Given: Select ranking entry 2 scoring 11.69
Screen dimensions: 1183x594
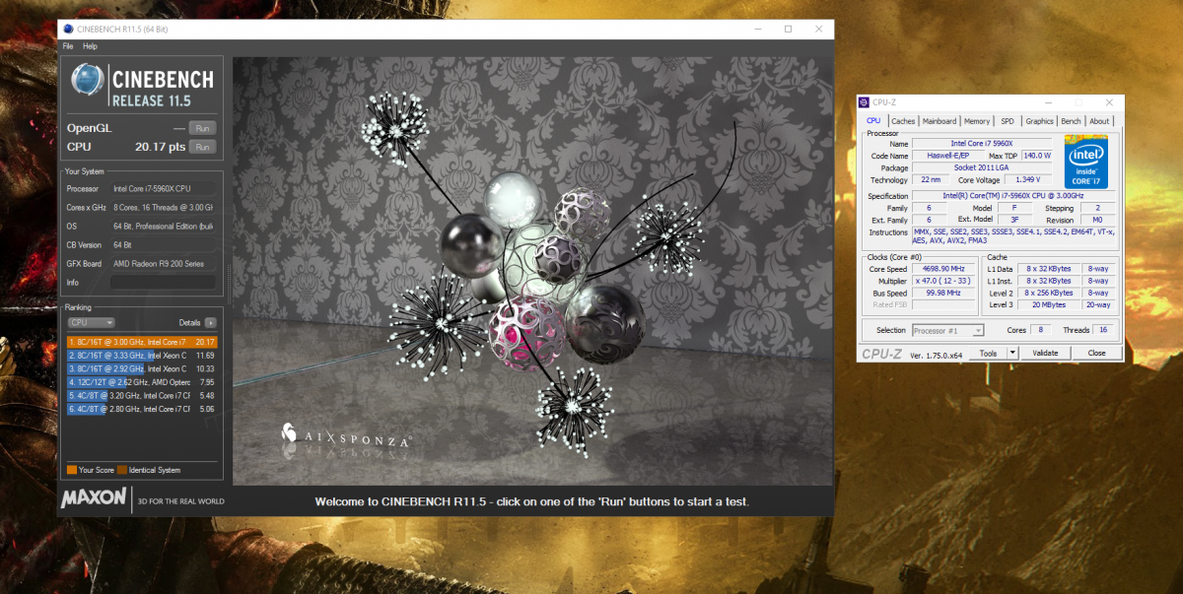Looking at the screenshot, I should [141, 355].
